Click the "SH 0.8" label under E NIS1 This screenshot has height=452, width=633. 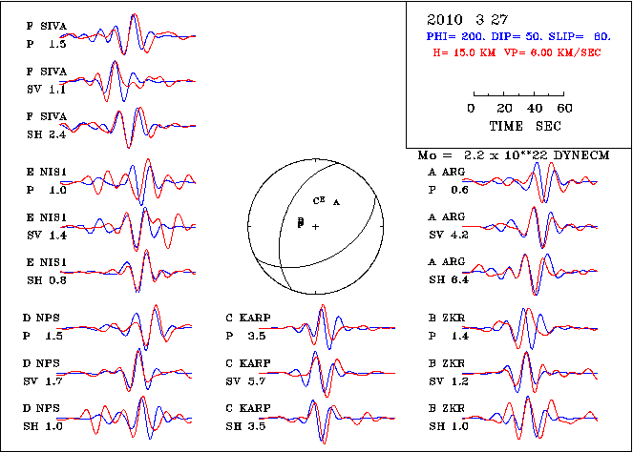click(x=47, y=280)
